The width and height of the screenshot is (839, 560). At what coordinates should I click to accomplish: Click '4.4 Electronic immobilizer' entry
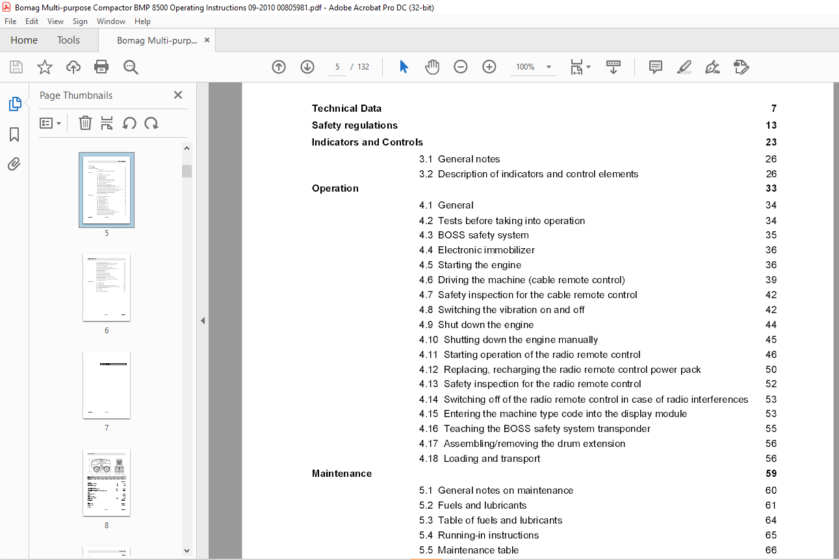(x=477, y=250)
